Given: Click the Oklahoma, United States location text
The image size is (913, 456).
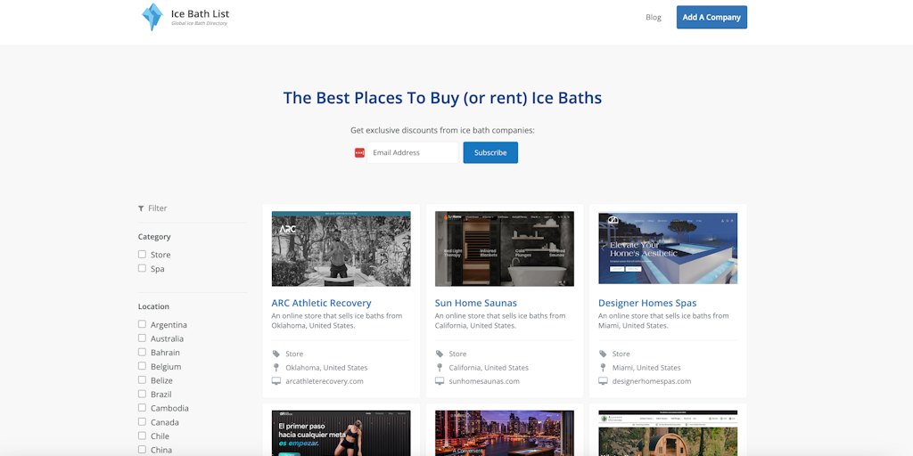Looking at the screenshot, I should (326, 368).
